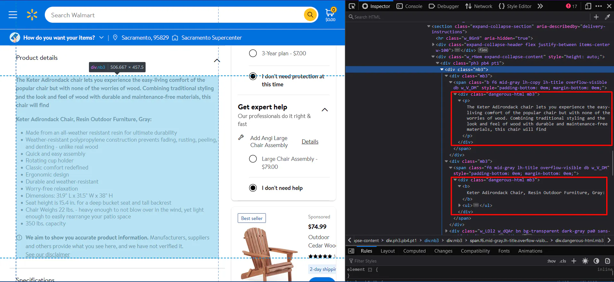Open the shopping cart showing $0.00

click(x=330, y=15)
